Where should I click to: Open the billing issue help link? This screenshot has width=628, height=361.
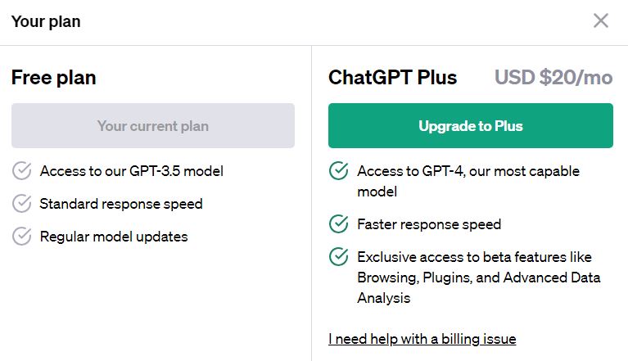(422, 339)
